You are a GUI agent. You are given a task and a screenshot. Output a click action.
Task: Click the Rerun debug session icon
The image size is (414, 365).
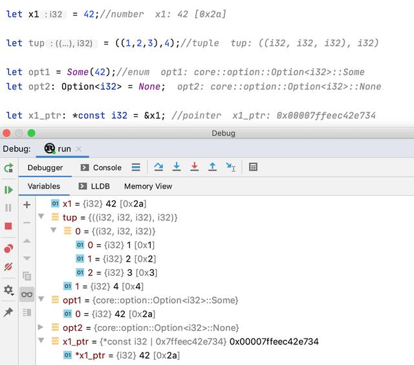(8, 168)
